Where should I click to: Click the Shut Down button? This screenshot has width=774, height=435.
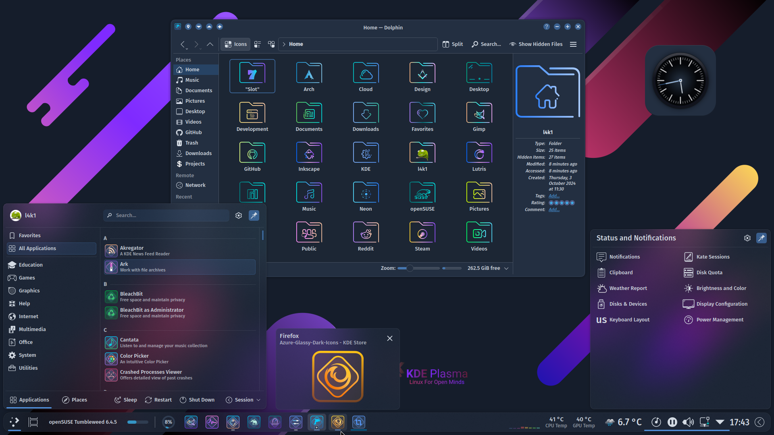click(197, 400)
